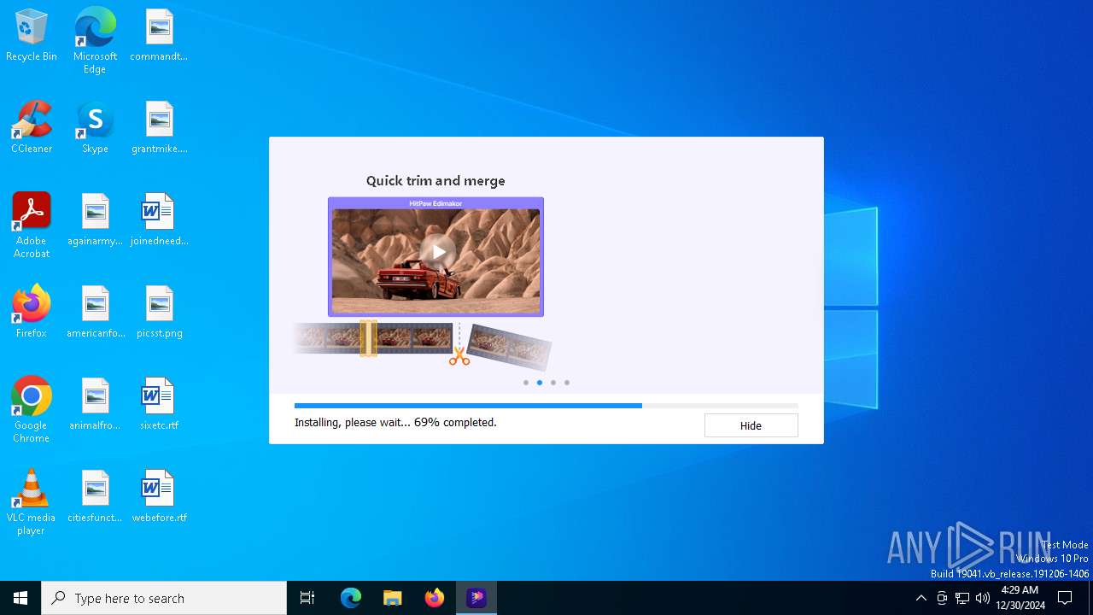1093x615 pixels.
Task: Open the Skype desktop shortcut
Action: pos(95,127)
